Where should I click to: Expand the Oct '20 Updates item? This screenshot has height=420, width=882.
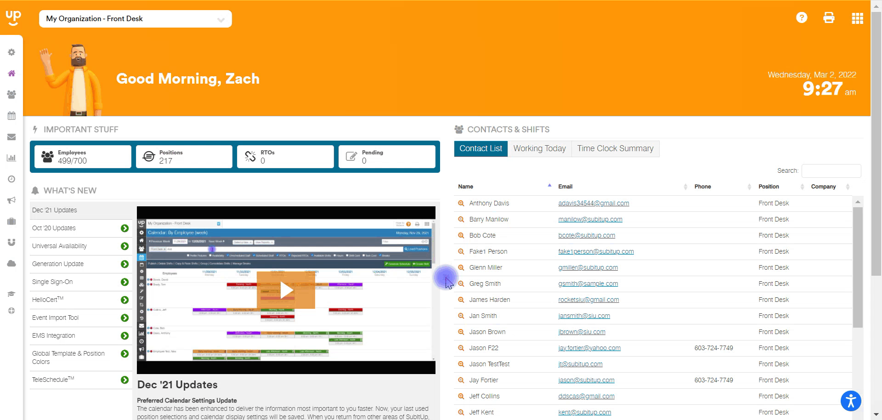click(x=124, y=228)
